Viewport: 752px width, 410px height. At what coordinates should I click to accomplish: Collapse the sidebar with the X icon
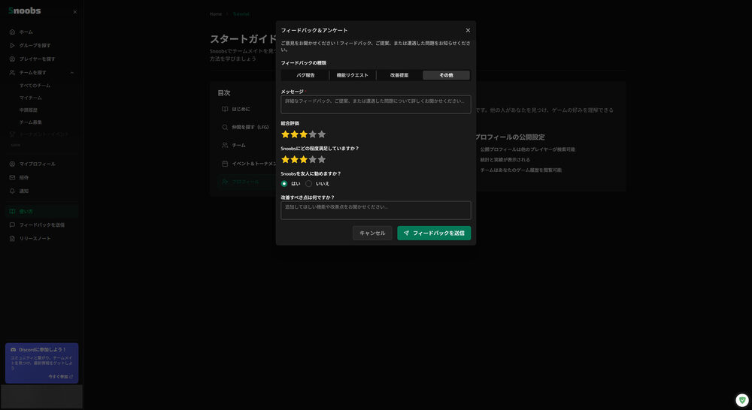[x=74, y=12]
